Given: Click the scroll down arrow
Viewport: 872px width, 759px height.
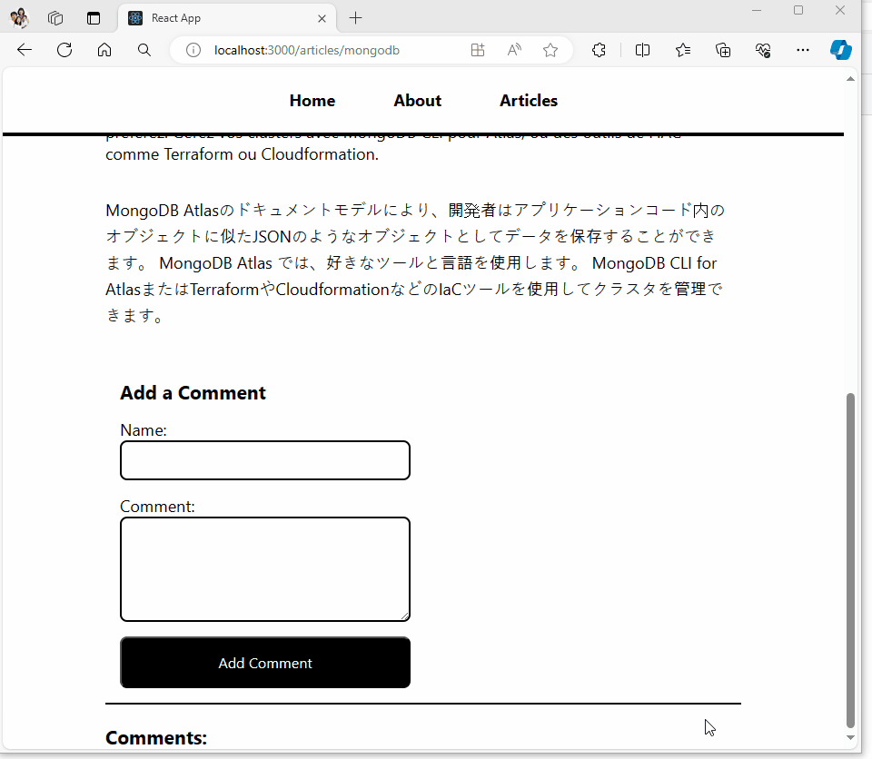Looking at the screenshot, I should 850,738.
